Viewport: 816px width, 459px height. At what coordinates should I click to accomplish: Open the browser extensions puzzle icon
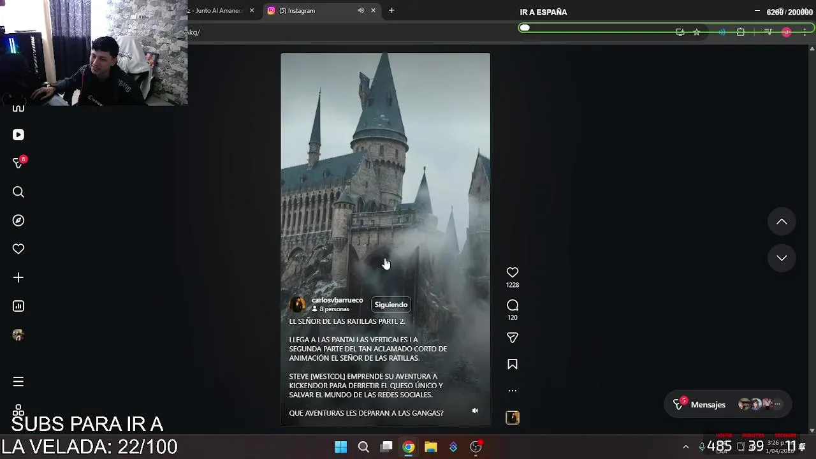(740, 32)
